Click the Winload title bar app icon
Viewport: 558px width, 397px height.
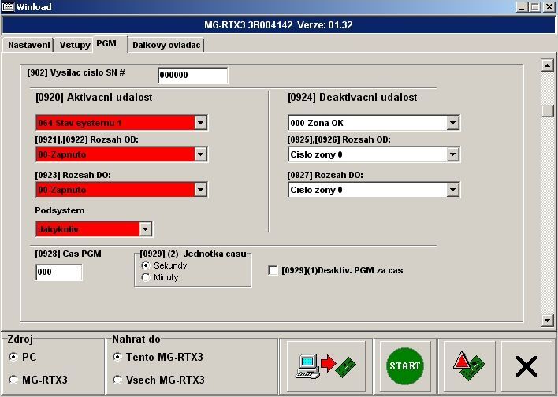pos(9,6)
